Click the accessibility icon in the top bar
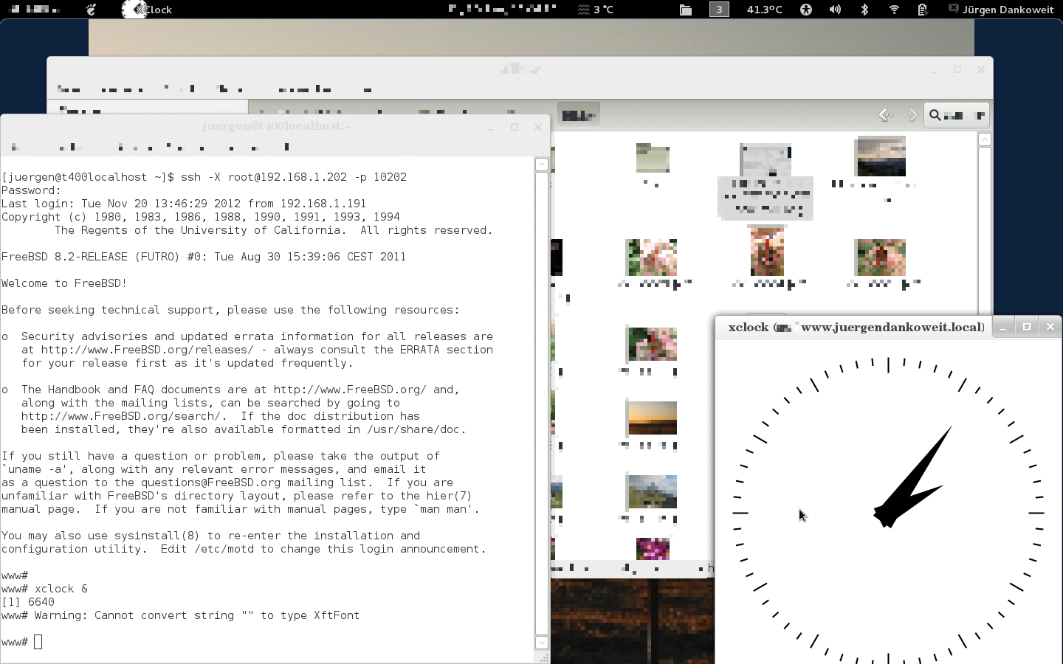The height and width of the screenshot is (664, 1063). click(x=806, y=10)
